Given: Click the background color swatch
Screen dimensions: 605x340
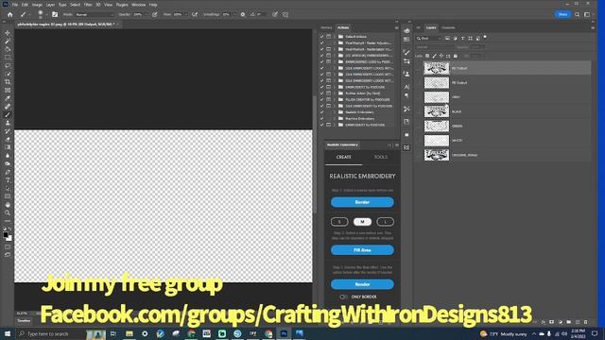Looking at the screenshot, I should click(9, 239).
